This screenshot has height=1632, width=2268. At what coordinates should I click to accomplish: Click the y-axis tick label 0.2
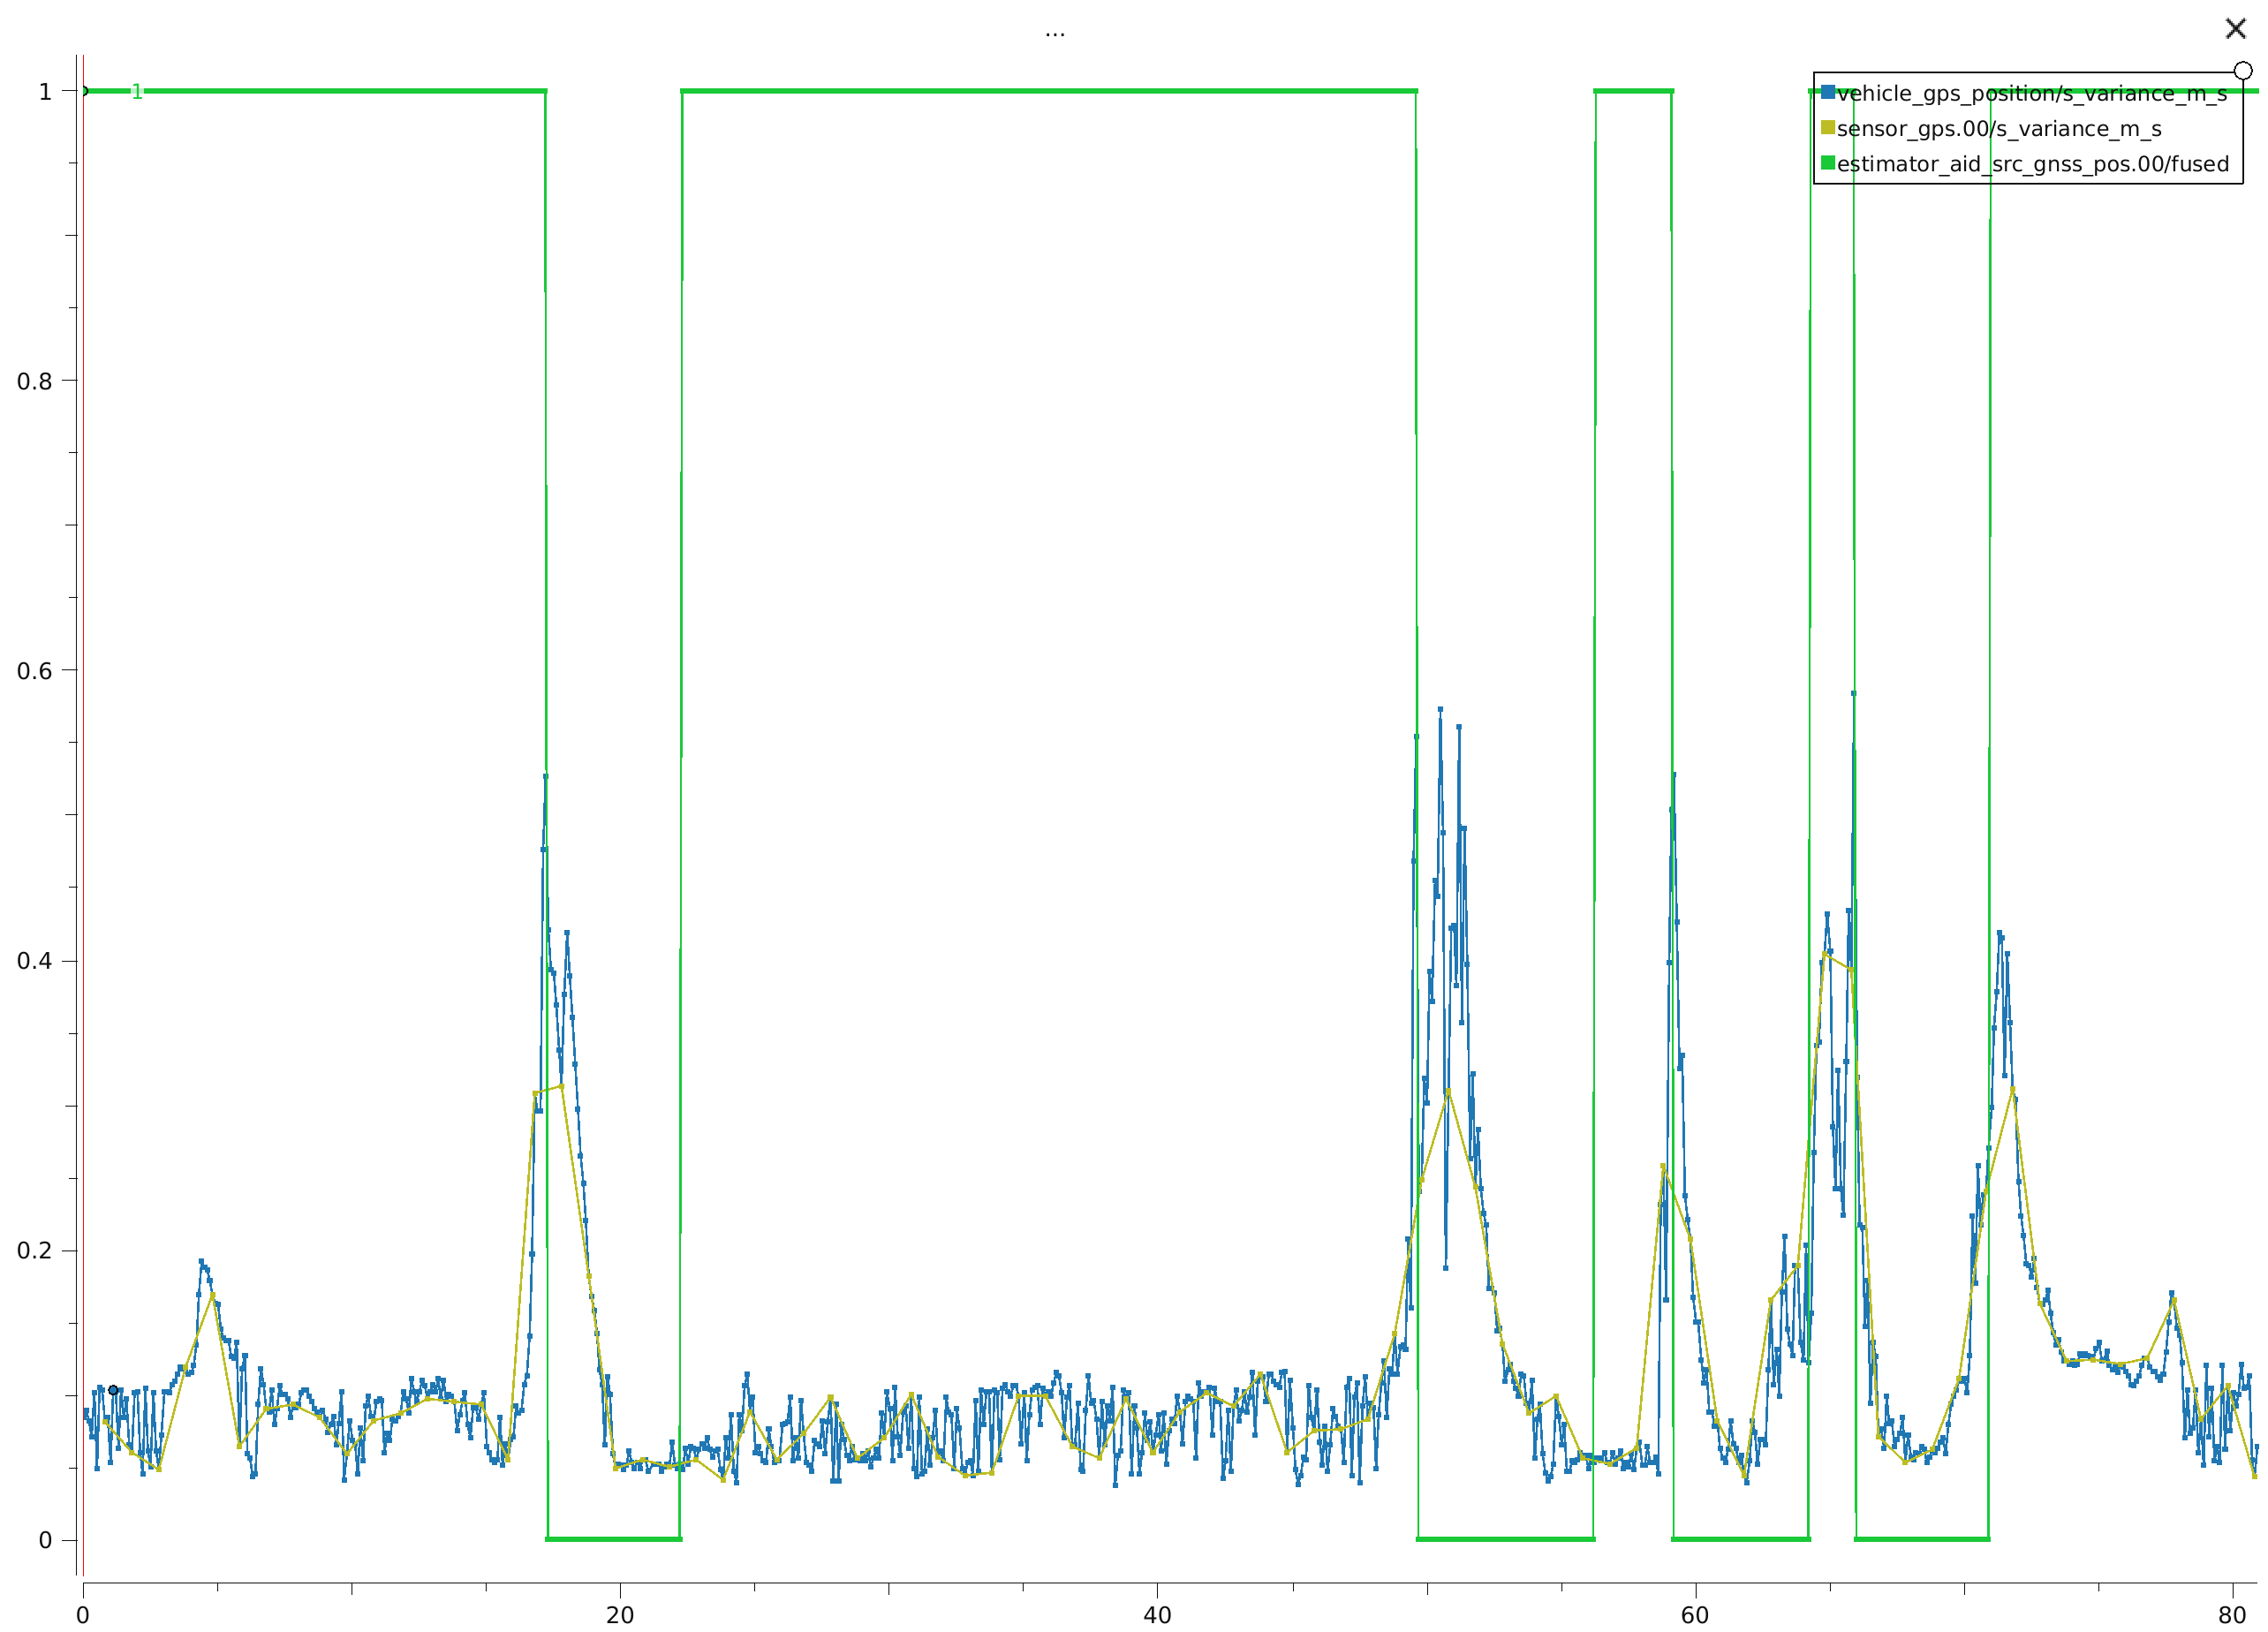pos(34,1250)
